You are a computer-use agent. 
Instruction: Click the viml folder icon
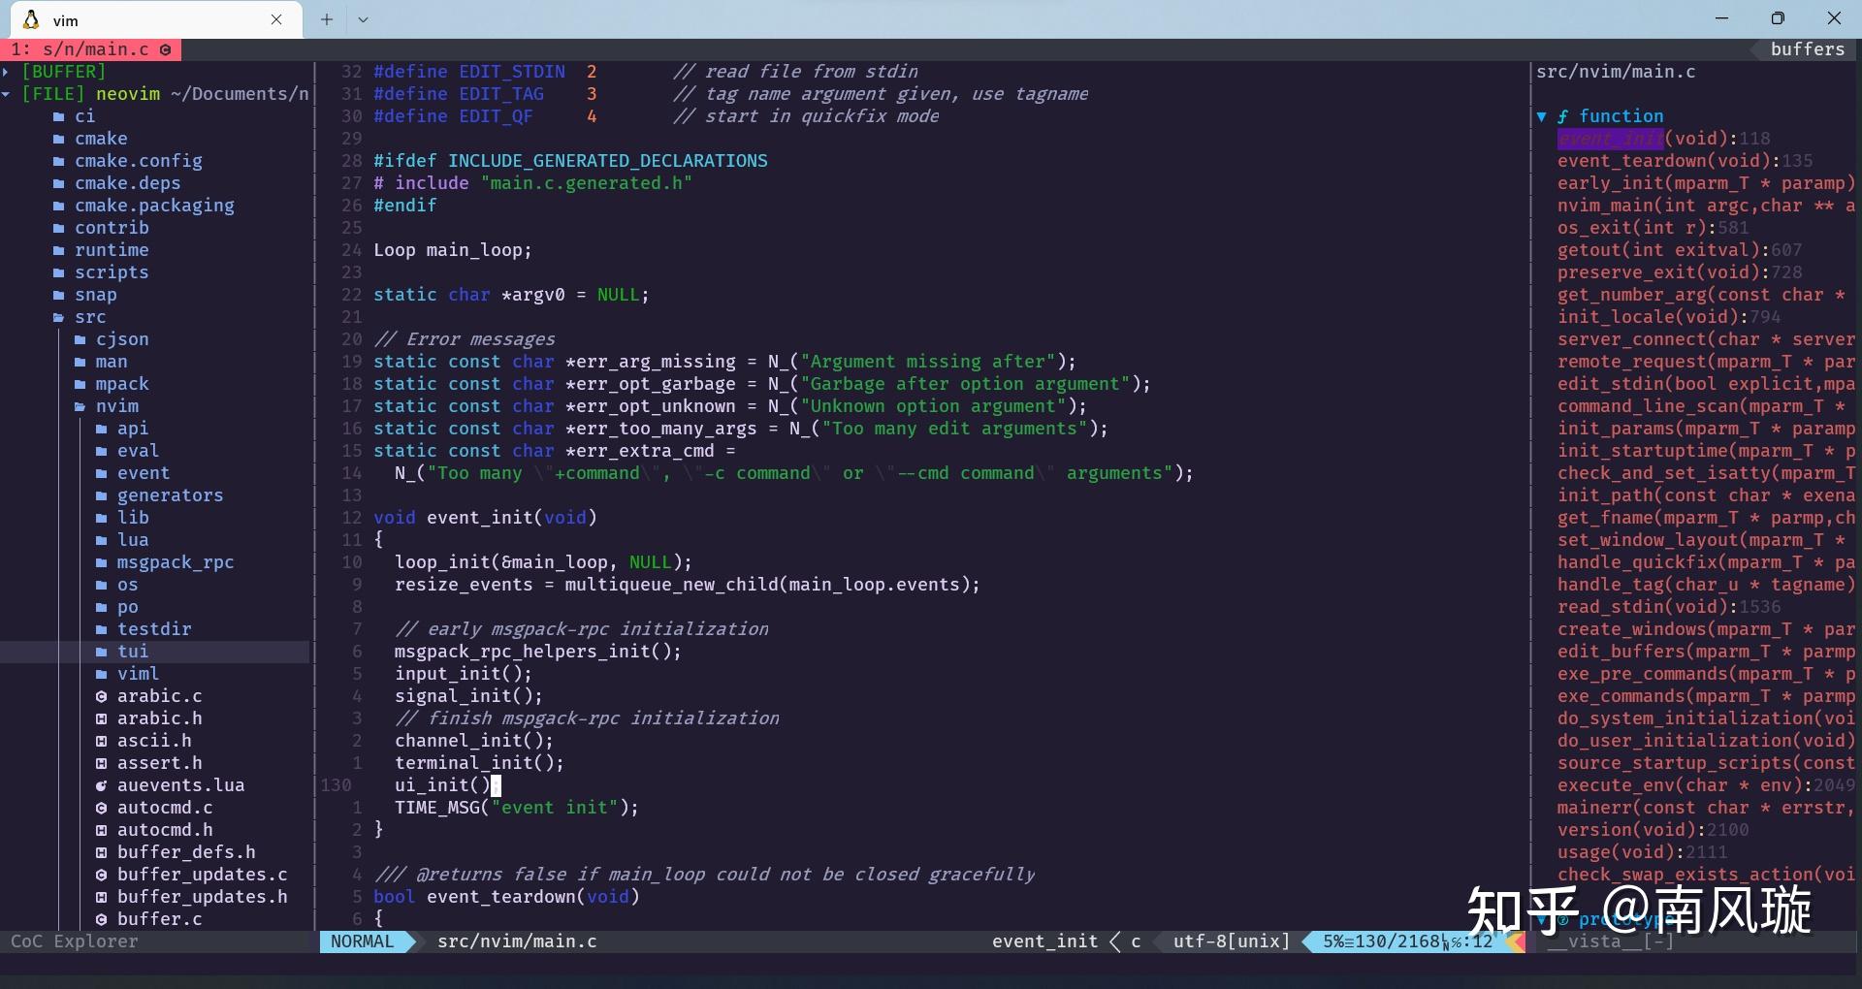click(x=102, y=674)
